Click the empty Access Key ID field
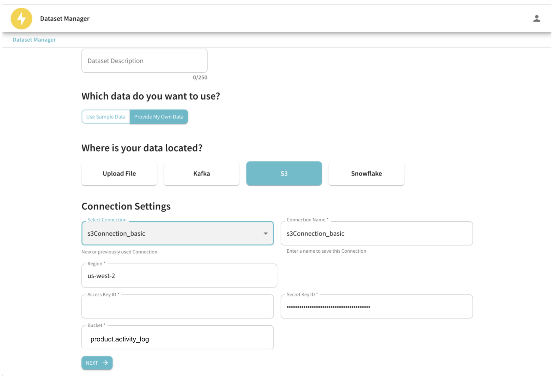Image resolution: width=560 pixels, height=383 pixels. click(177, 306)
